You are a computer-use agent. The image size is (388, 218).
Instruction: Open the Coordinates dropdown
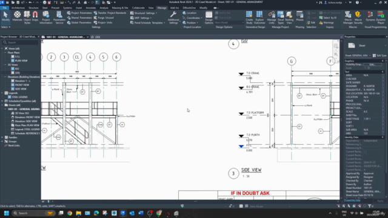point(192,18)
